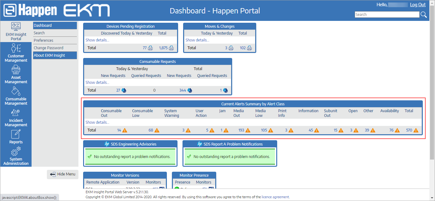Open About EKM Insight menu item
Image resolution: width=435 pixels, height=201 pixels.
point(55,55)
